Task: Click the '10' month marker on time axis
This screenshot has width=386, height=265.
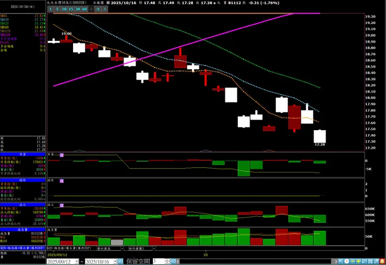Action: [x=206, y=255]
